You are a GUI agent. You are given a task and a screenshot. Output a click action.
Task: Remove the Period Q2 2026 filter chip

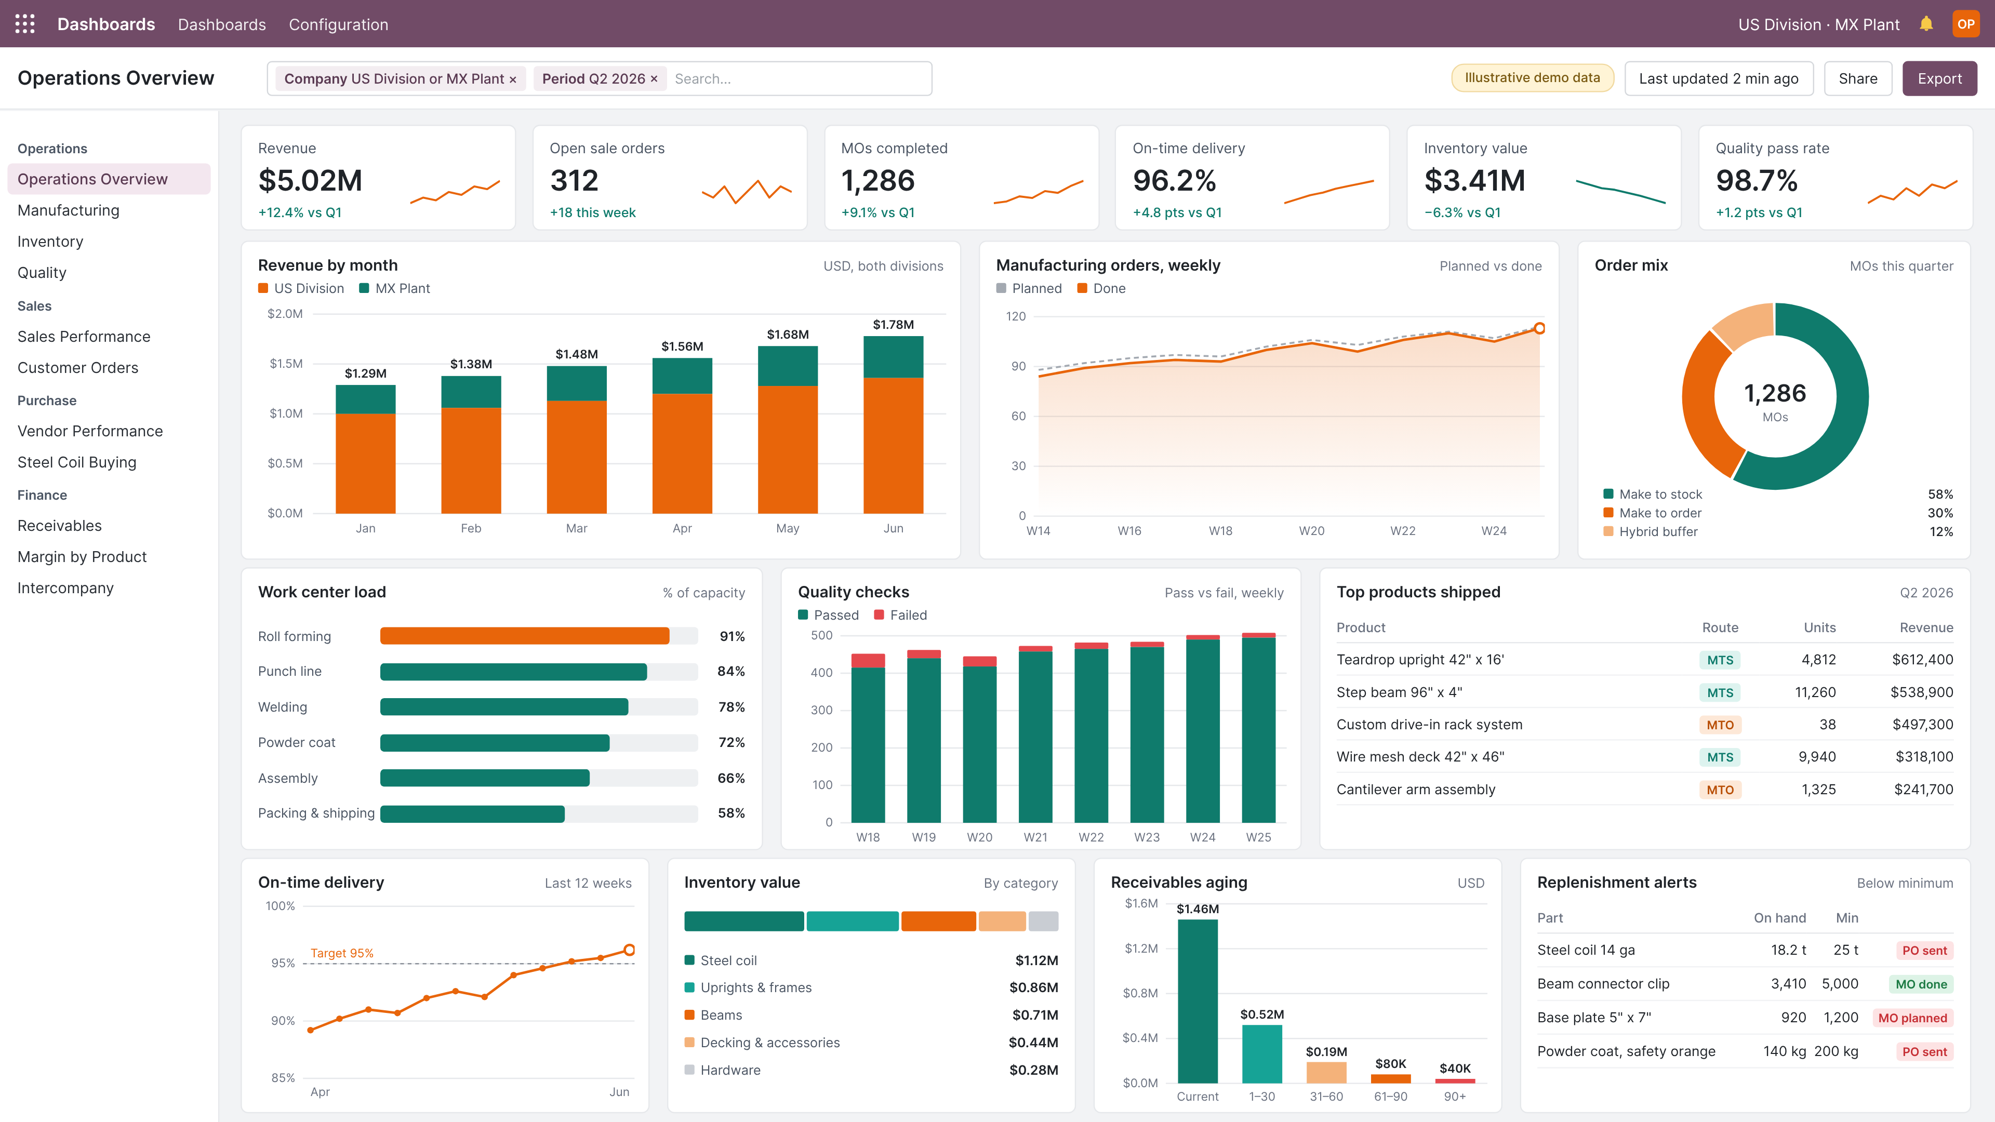tap(655, 79)
